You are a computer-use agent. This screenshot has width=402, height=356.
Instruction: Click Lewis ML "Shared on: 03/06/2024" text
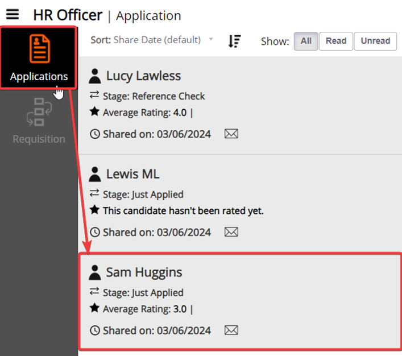click(156, 233)
